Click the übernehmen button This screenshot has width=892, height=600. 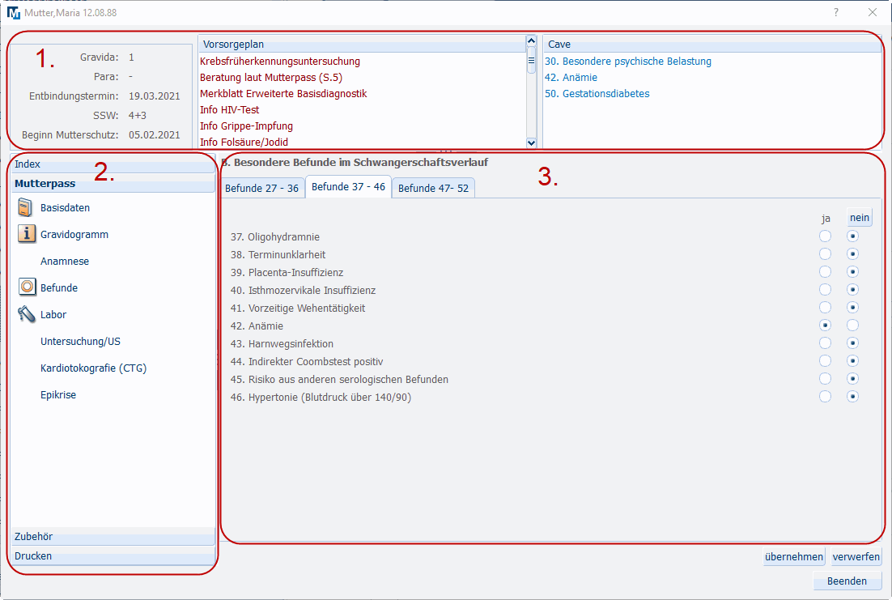[793, 556]
